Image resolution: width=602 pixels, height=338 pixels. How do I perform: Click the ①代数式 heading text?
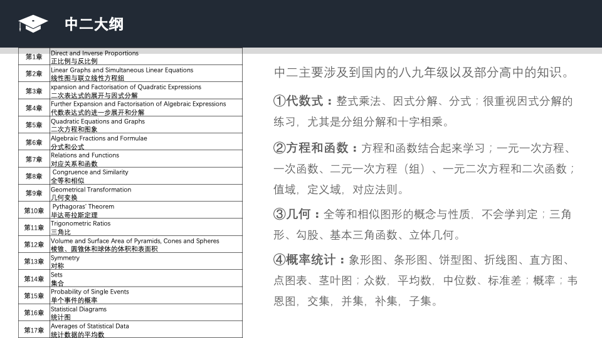pos(298,101)
